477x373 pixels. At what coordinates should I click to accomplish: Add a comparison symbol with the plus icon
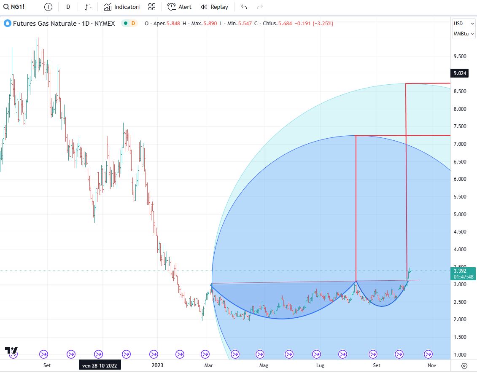coord(48,7)
